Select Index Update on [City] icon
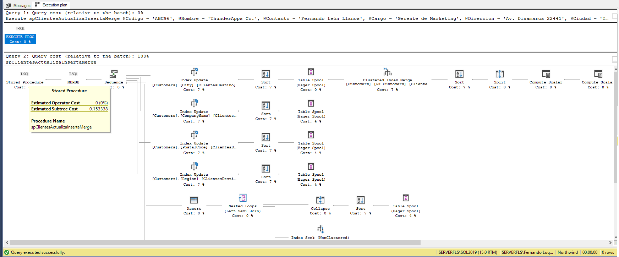Image resolution: width=619 pixels, height=257 pixels. (x=194, y=72)
